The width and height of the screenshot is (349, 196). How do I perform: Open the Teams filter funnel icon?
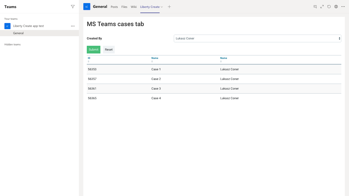pos(73,7)
